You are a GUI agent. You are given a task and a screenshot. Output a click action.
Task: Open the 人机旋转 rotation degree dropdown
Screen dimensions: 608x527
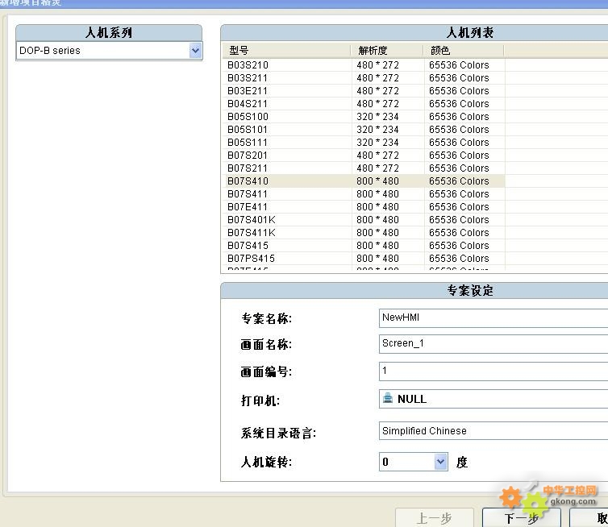(440, 462)
